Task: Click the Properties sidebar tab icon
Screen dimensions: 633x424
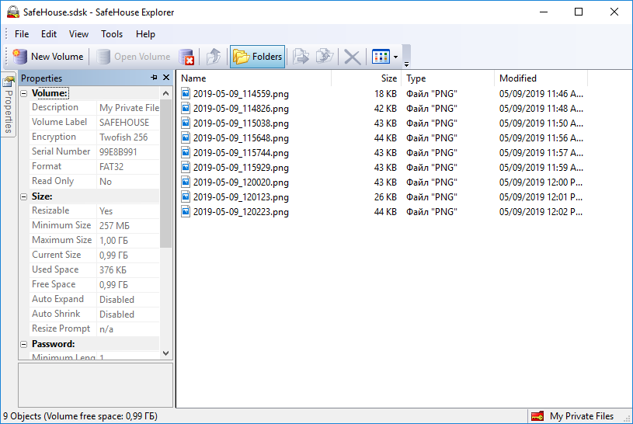Action: click(x=9, y=81)
